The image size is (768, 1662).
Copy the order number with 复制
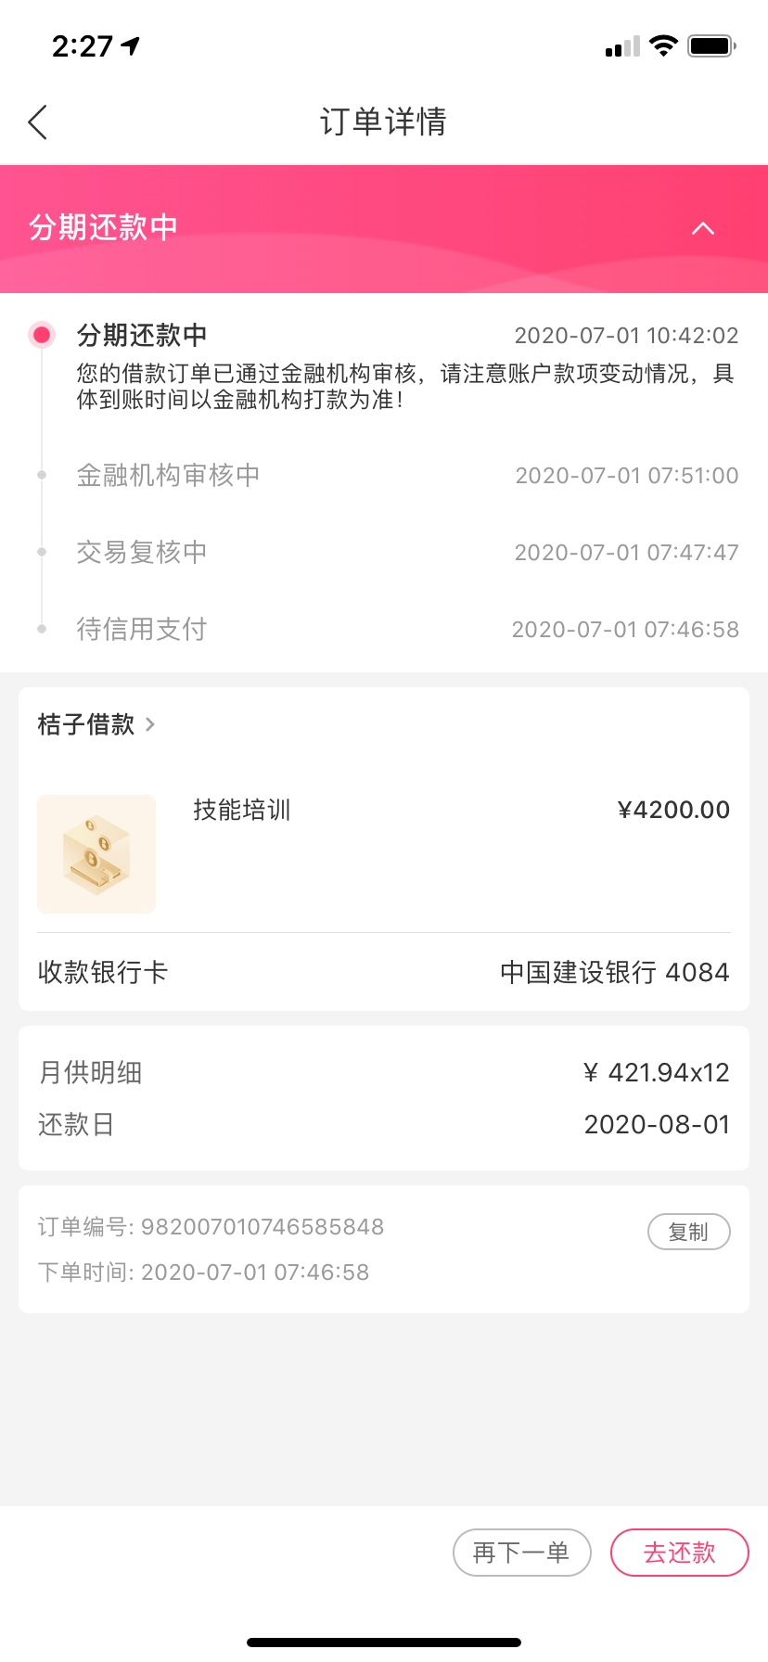pyautogui.click(x=688, y=1232)
